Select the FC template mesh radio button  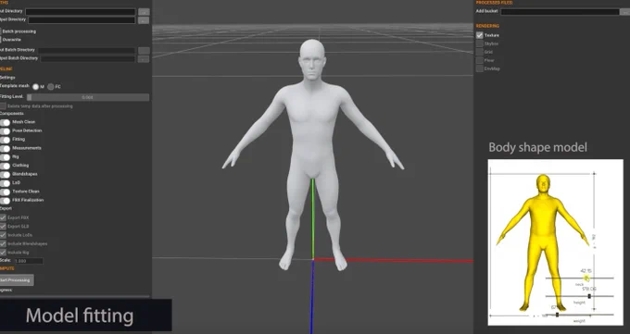point(51,87)
